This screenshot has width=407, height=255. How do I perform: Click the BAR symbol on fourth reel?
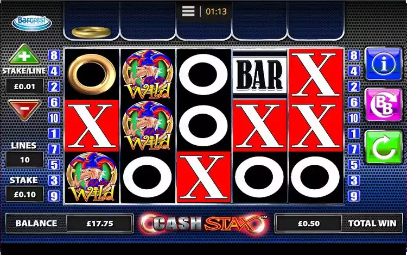(x=259, y=75)
